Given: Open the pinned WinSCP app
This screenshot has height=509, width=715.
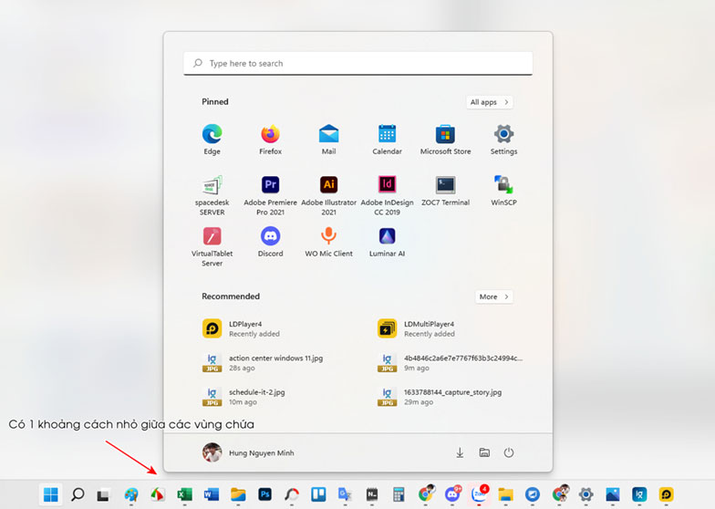Looking at the screenshot, I should 503,192.
